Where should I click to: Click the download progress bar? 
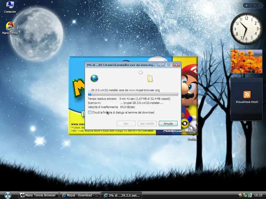tap(133, 94)
